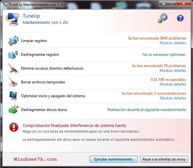Select the Eliminar accesos directos defectuosos label
193x168 pixels.
pos(52,68)
